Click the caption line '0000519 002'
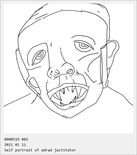Image resolution: width=137 pixels, height=155 pixels. coord(16,139)
